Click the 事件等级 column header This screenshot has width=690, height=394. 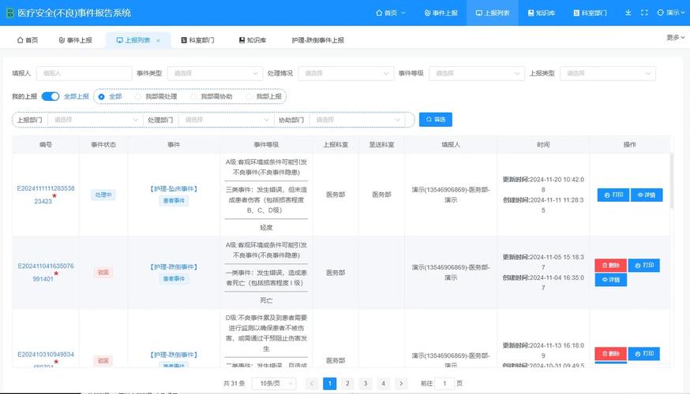click(x=266, y=144)
